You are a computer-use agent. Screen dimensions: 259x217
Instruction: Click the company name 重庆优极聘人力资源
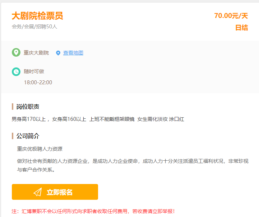40,149
